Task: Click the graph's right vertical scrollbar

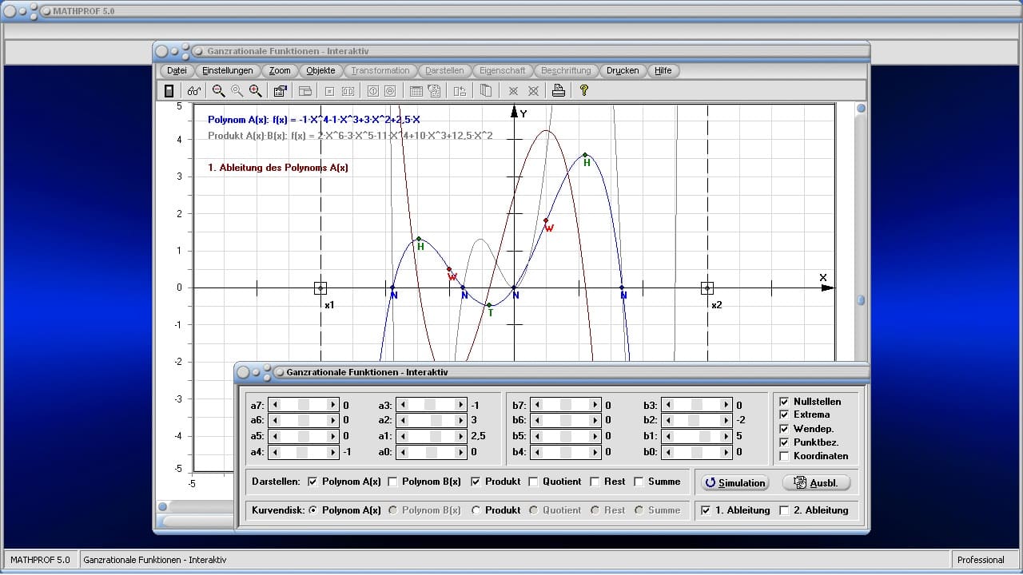Action: [x=861, y=232]
